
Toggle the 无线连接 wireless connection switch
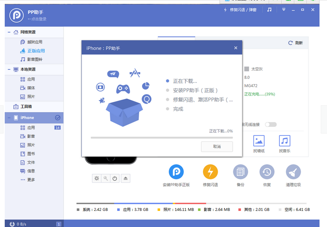(x=271, y=124)
